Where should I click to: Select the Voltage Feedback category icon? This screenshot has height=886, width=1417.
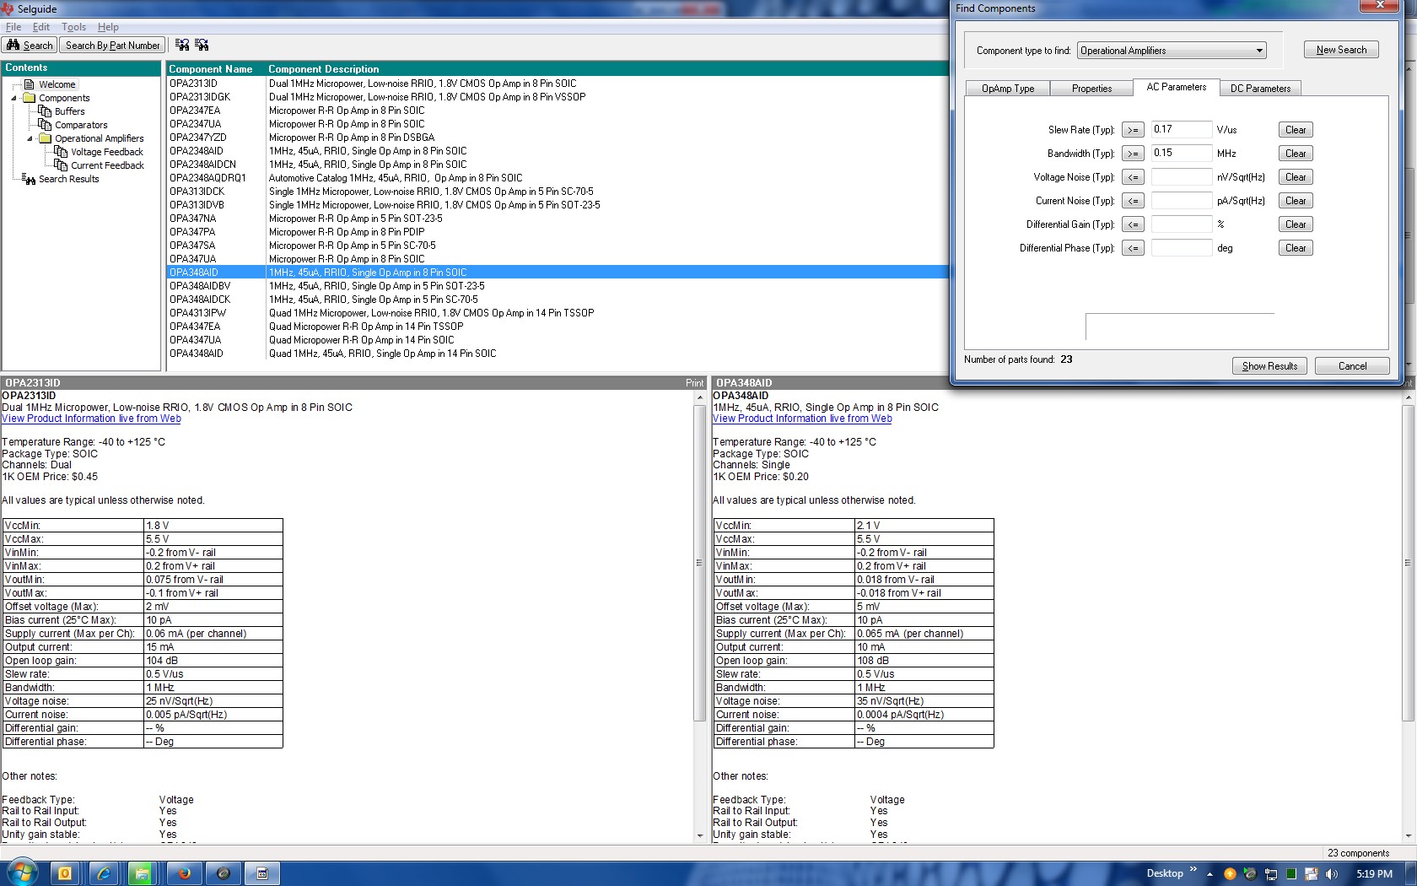click(x=61, y=152)
